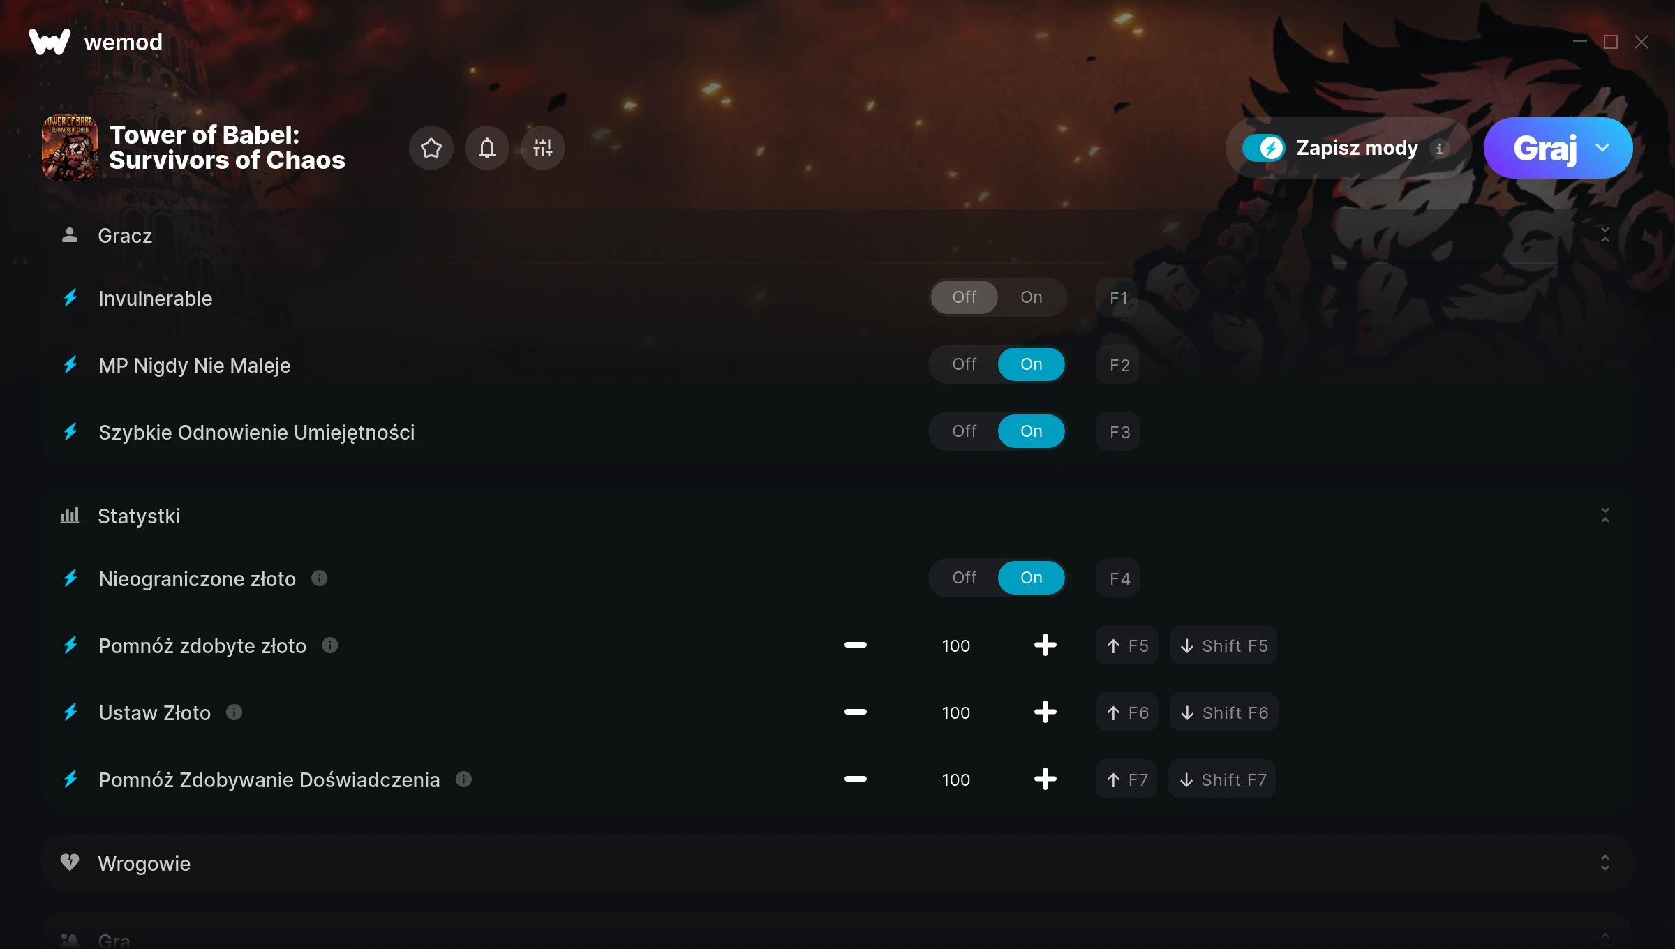Show info for Ustaw Złoto
The height and width of the screenshot is (949, 1675).
[234, 712]
